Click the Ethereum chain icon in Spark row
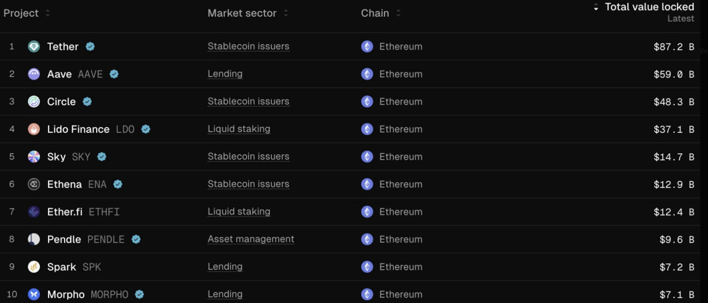Viewport: 708px width, 303px height. [367, 267]
